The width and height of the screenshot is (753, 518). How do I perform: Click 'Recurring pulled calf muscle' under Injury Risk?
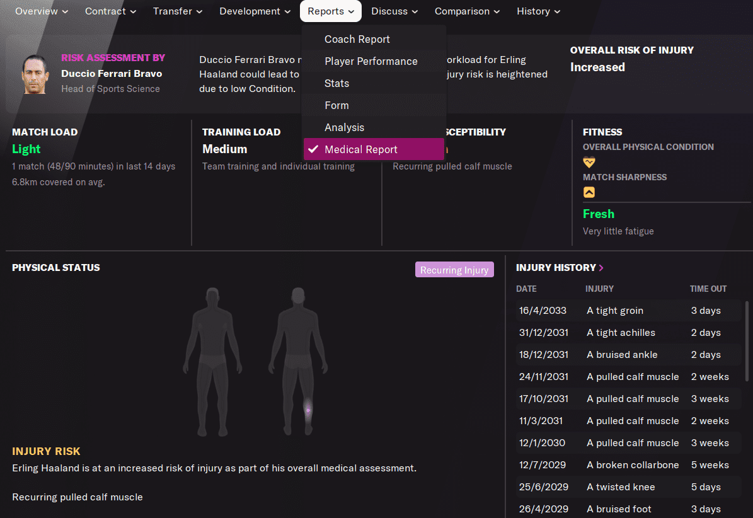(78, 497)
